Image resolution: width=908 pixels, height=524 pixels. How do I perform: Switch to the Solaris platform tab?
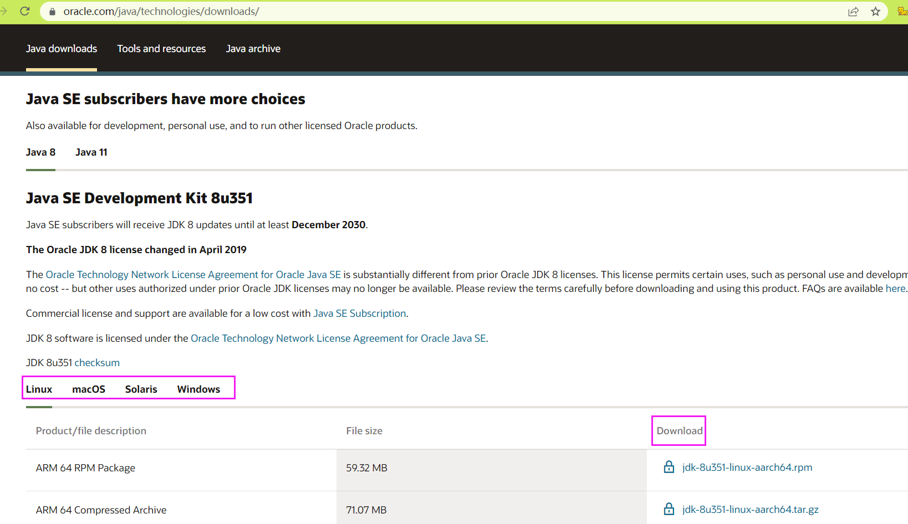141,389
